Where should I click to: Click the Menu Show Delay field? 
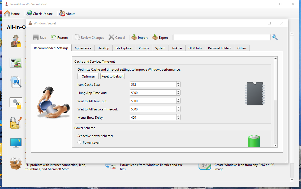(x=153, y=118)
